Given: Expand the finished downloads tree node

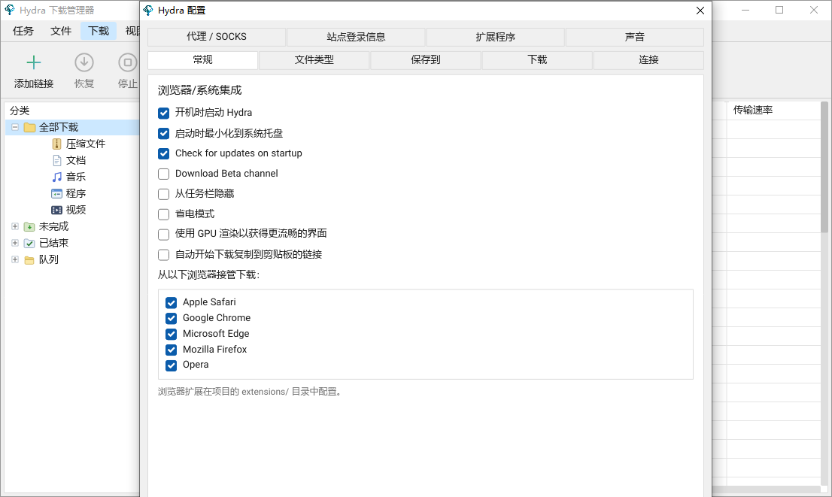Looking at the screenshot, I should click(15, 243).
